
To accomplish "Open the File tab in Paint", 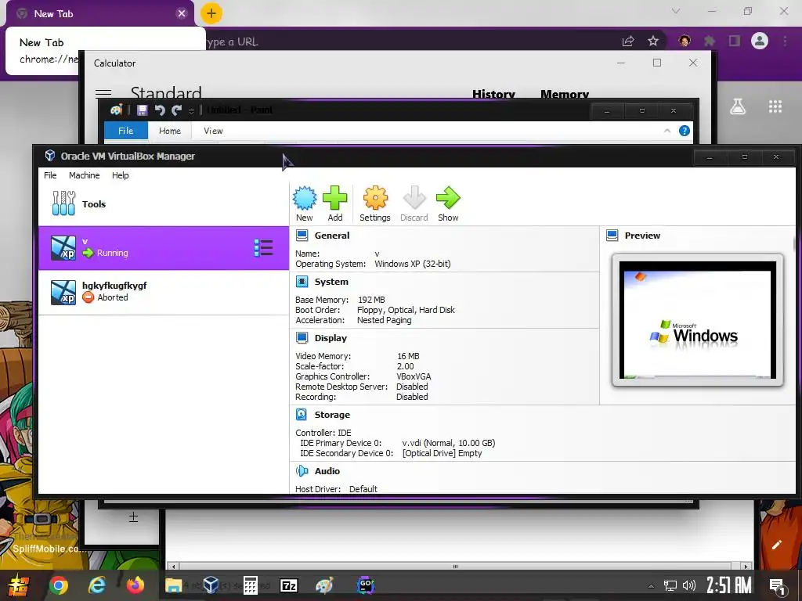I will click(126, 131).
